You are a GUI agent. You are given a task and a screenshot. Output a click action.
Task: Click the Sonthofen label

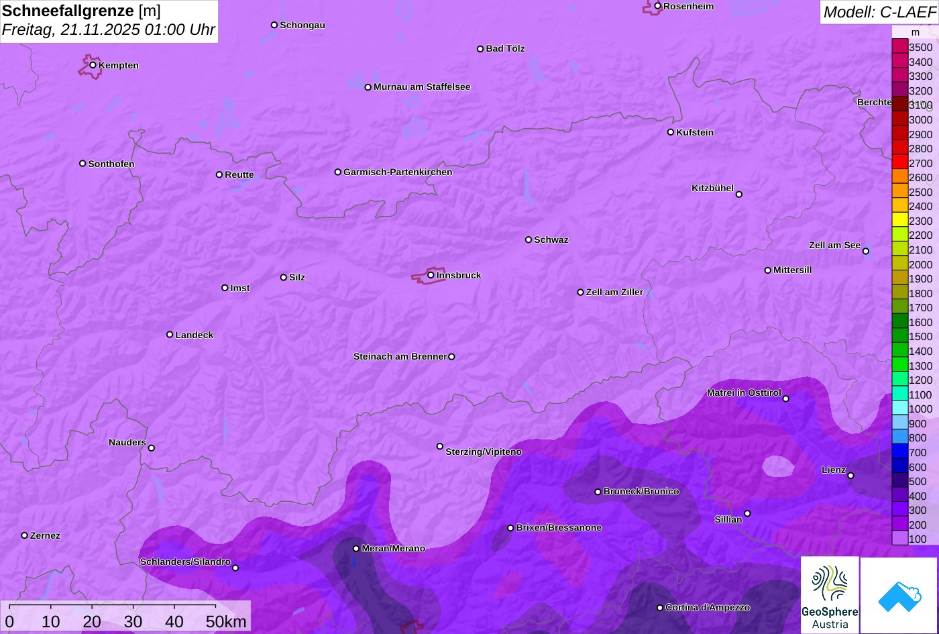pos(111,164)
